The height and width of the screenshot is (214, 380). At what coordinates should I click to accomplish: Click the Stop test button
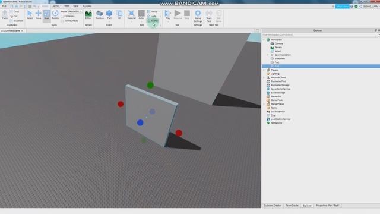[187, 15]
